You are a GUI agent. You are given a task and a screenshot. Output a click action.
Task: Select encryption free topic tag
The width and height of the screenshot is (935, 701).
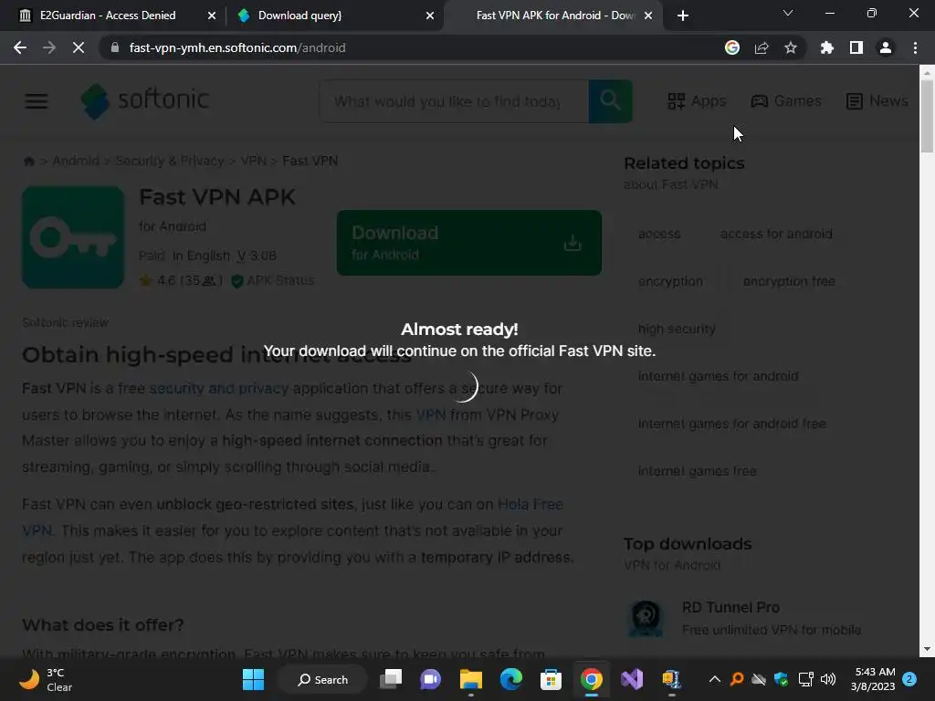[x=789, y=281]
